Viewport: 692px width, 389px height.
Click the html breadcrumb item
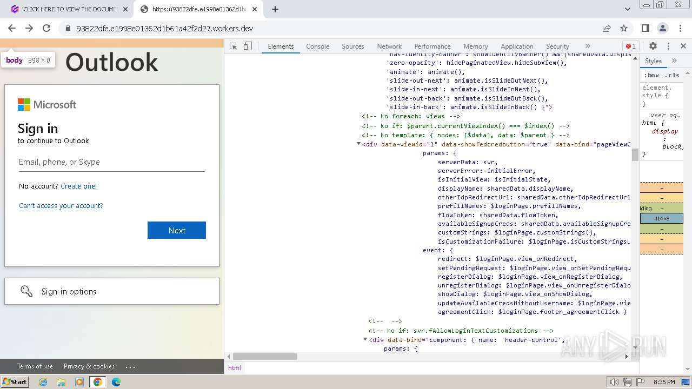[x=235, y=367]
